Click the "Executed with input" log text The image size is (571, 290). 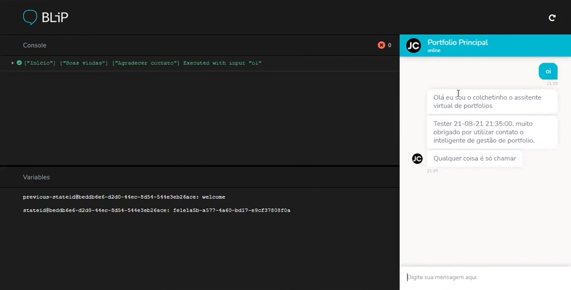(222, 63)
